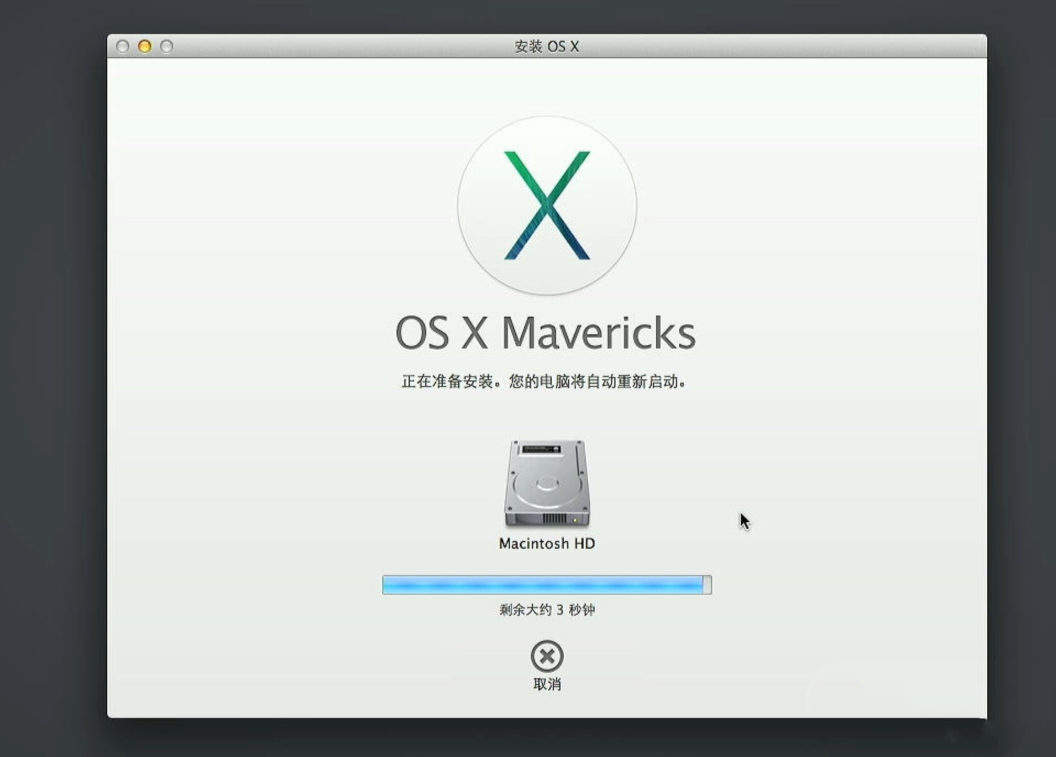Click the blue filled installation progress bar

tap(542, 585)
